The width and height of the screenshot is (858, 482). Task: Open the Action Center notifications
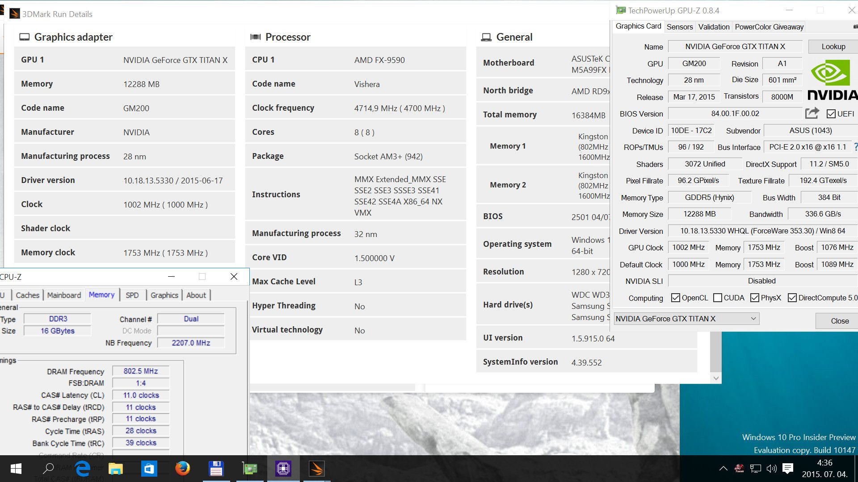click(x=788, y=468)
